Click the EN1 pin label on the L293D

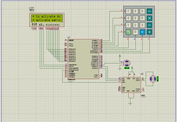[124, 82]
